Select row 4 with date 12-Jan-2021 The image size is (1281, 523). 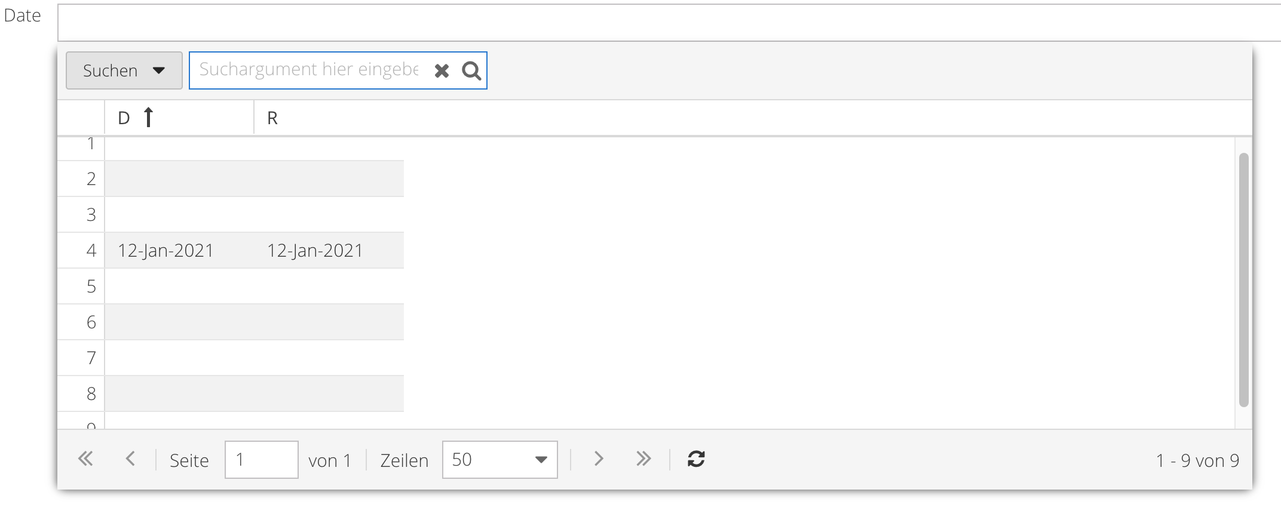tap(166, 250)
